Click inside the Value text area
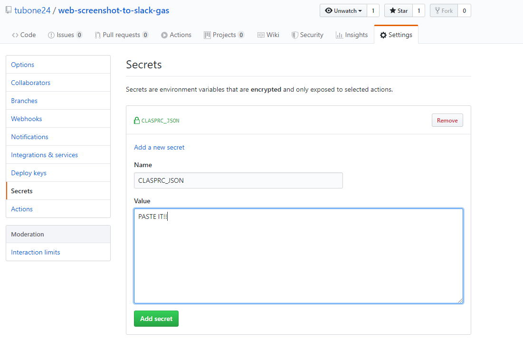523x349 pixels. 298,256
